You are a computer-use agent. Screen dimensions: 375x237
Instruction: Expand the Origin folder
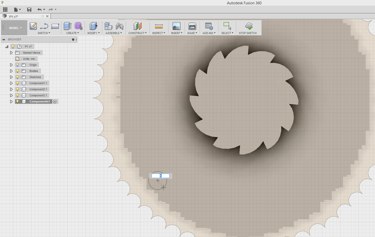coord(11,65)
